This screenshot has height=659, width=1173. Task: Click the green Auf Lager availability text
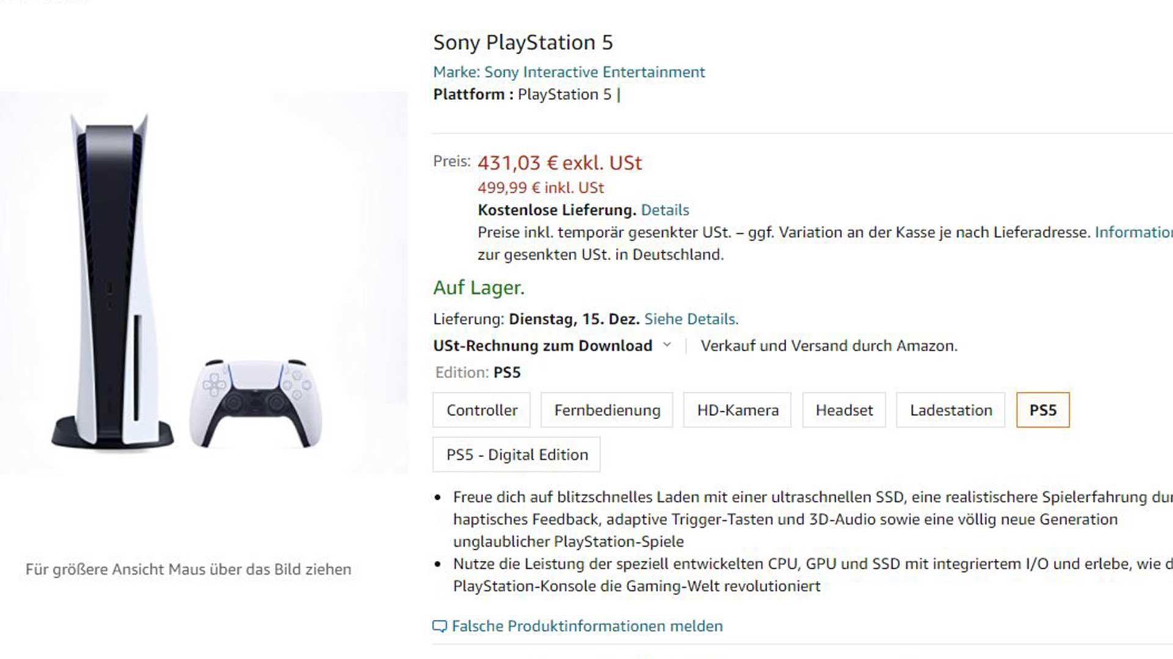tap(478, 287)
